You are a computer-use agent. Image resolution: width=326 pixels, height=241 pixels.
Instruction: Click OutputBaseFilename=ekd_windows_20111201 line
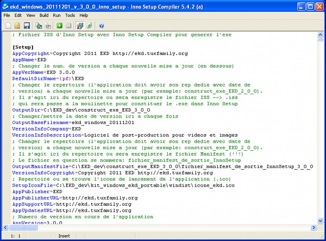point(73,122)
